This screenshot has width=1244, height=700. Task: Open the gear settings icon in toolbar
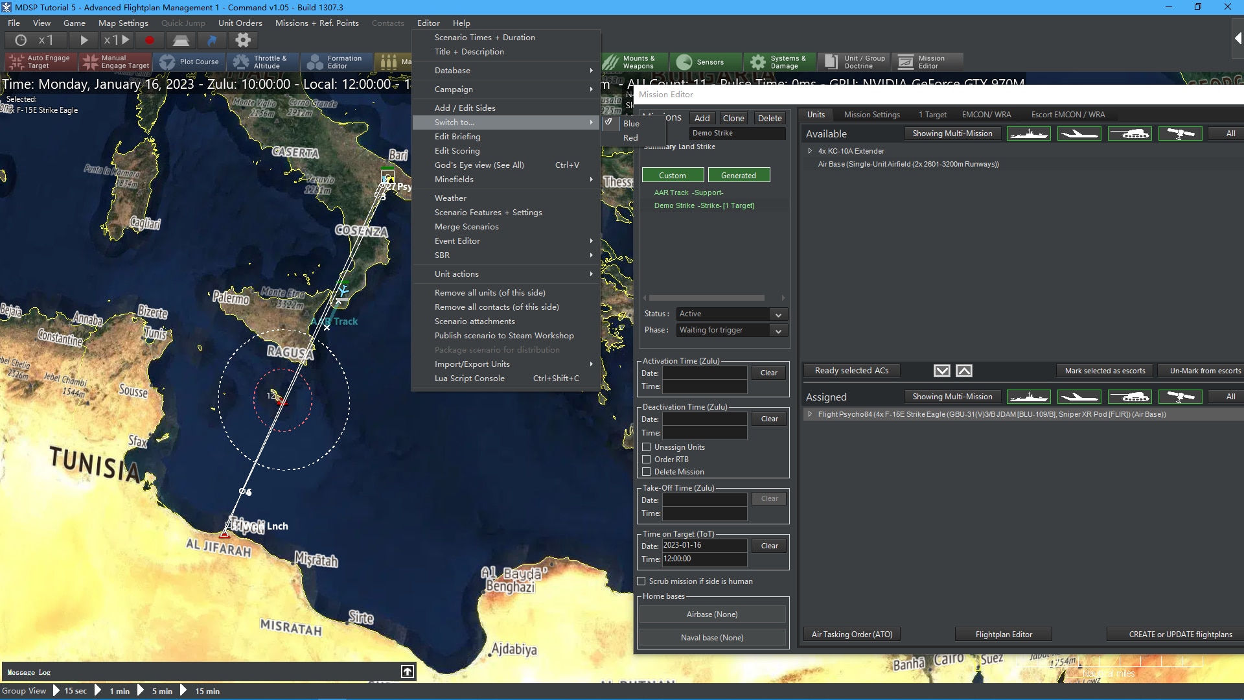(x=243, y=40)
